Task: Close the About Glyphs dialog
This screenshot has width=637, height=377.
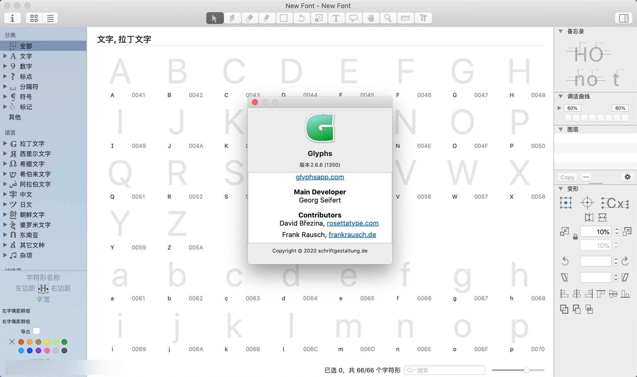Action: click(x=255, y=102)
